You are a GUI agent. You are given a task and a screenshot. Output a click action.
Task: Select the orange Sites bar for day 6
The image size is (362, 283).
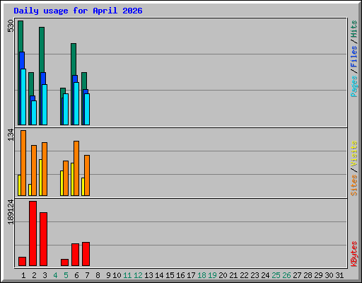pos(76,168)
